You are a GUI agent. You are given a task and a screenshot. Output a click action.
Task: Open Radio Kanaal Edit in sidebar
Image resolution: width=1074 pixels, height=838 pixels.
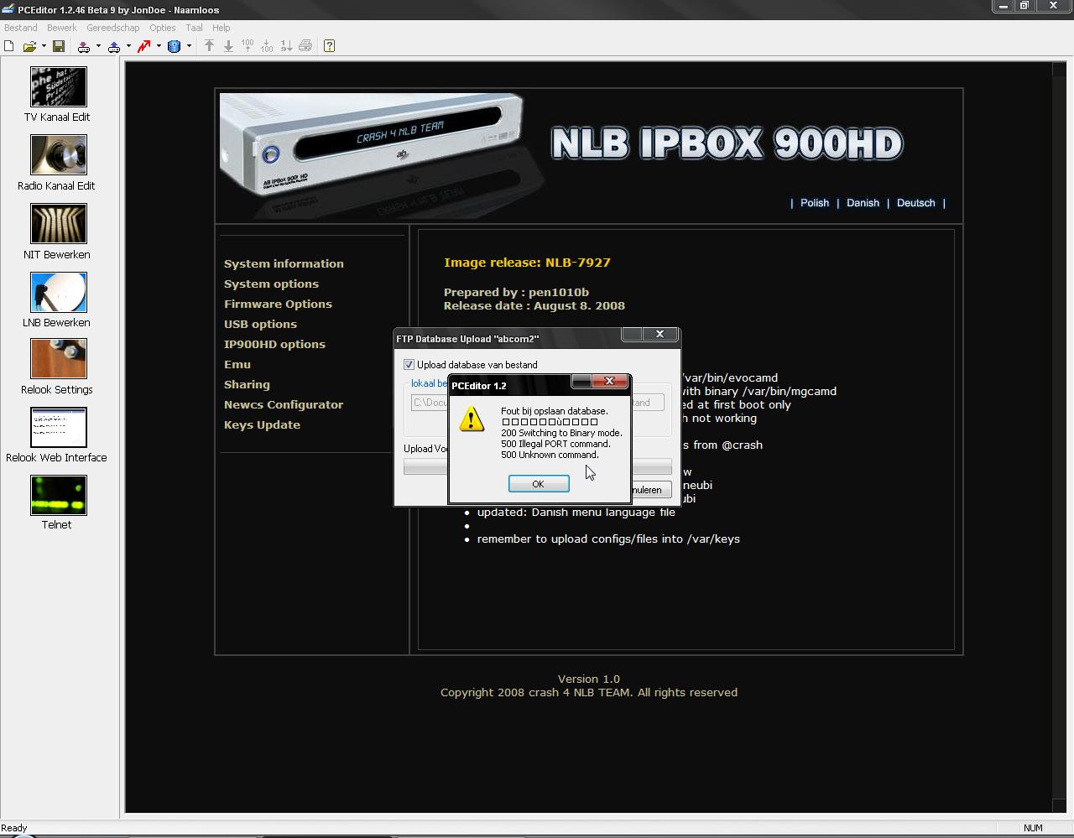pos(57,164)
